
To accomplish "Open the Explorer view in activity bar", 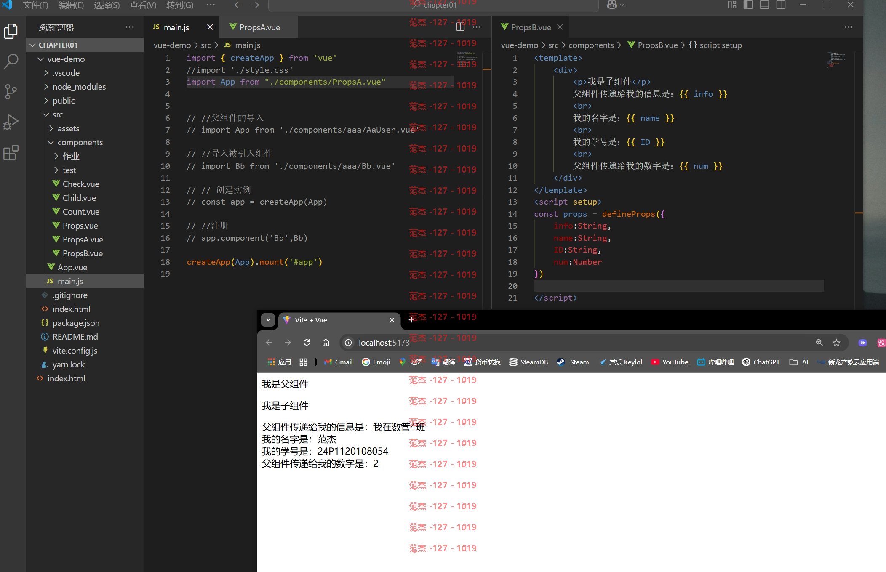I will (x=11, y=31).
